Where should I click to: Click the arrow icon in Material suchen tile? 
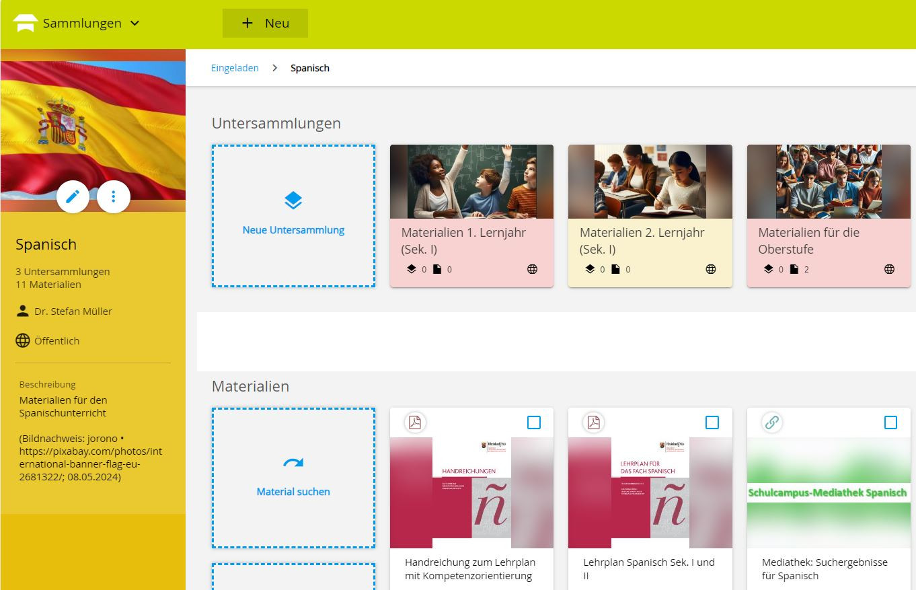[x=293, y=463]
